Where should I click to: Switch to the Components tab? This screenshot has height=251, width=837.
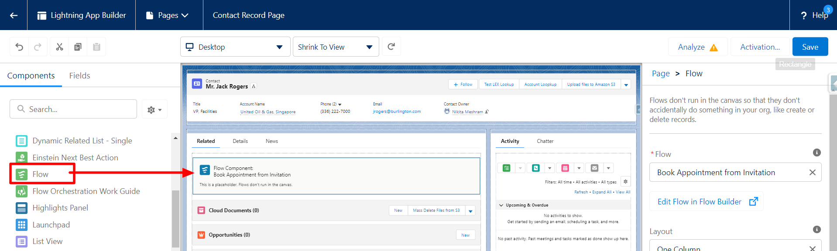click(31, 75)
